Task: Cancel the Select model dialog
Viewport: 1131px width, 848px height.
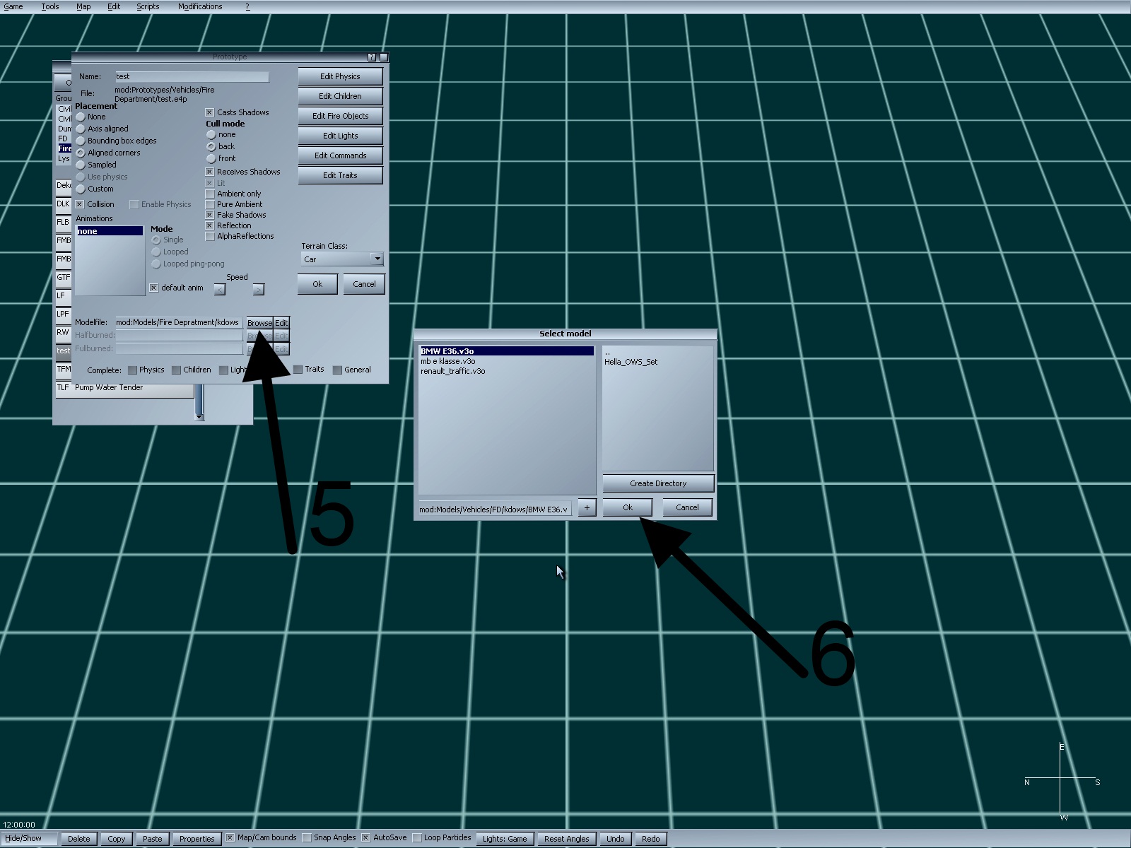Action: click(687, 507)
